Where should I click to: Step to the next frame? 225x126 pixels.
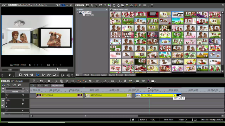coord(43,75)
